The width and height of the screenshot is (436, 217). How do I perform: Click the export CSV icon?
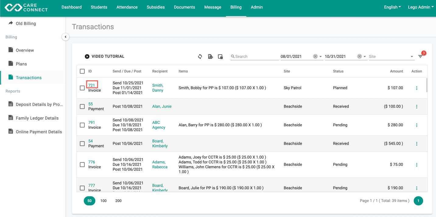tap(210, 56)
